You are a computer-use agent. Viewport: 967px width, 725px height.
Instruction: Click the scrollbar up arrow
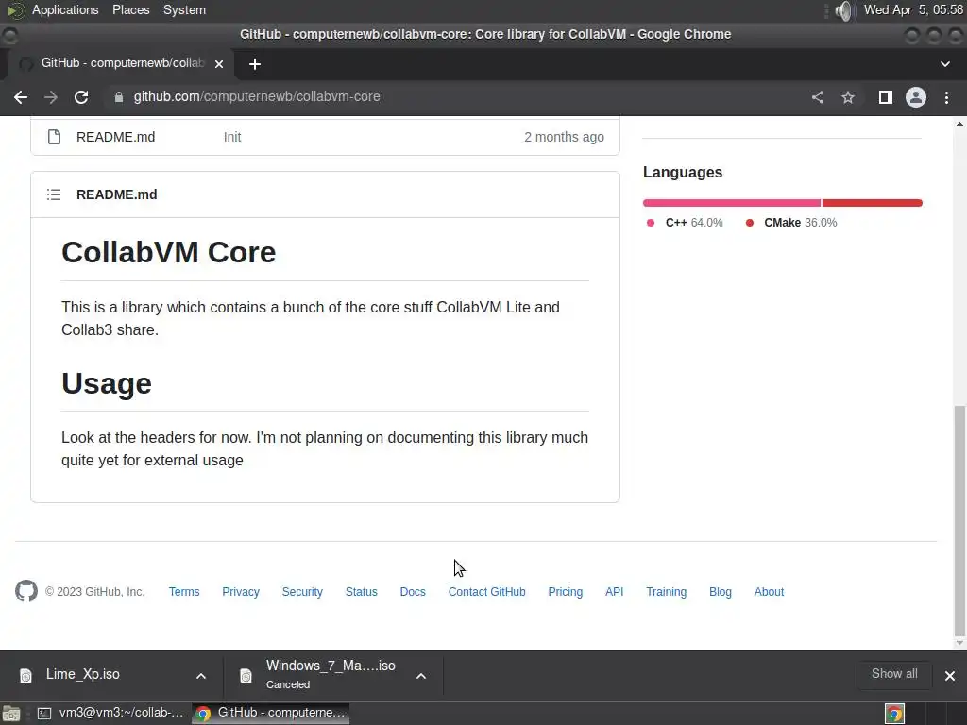(x=959, y=124)
